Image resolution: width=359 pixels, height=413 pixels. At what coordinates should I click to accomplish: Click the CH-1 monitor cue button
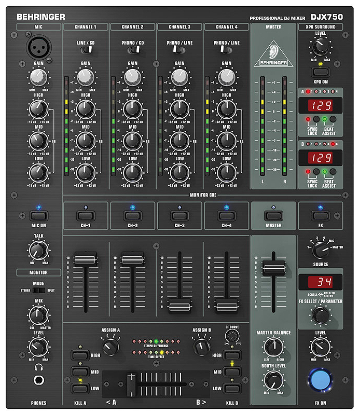click(x=86, y=216)
